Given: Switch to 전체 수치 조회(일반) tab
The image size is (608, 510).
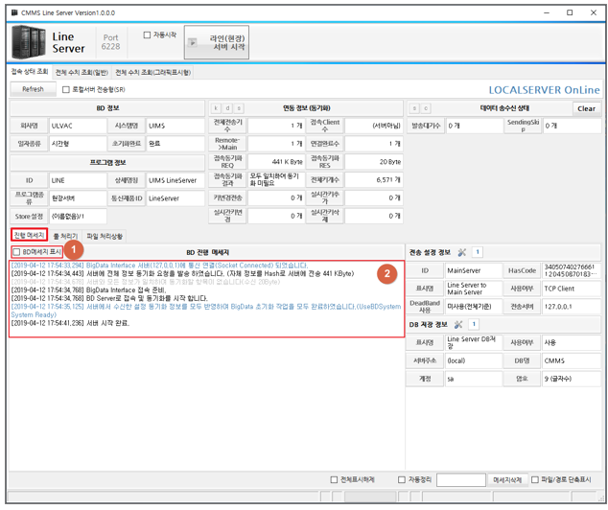Looking at the screenshot, I should pyautogui.click(x=82, y=73).
